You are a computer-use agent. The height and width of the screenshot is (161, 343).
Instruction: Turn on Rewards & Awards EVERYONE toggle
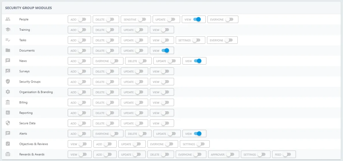click(197, 154)
